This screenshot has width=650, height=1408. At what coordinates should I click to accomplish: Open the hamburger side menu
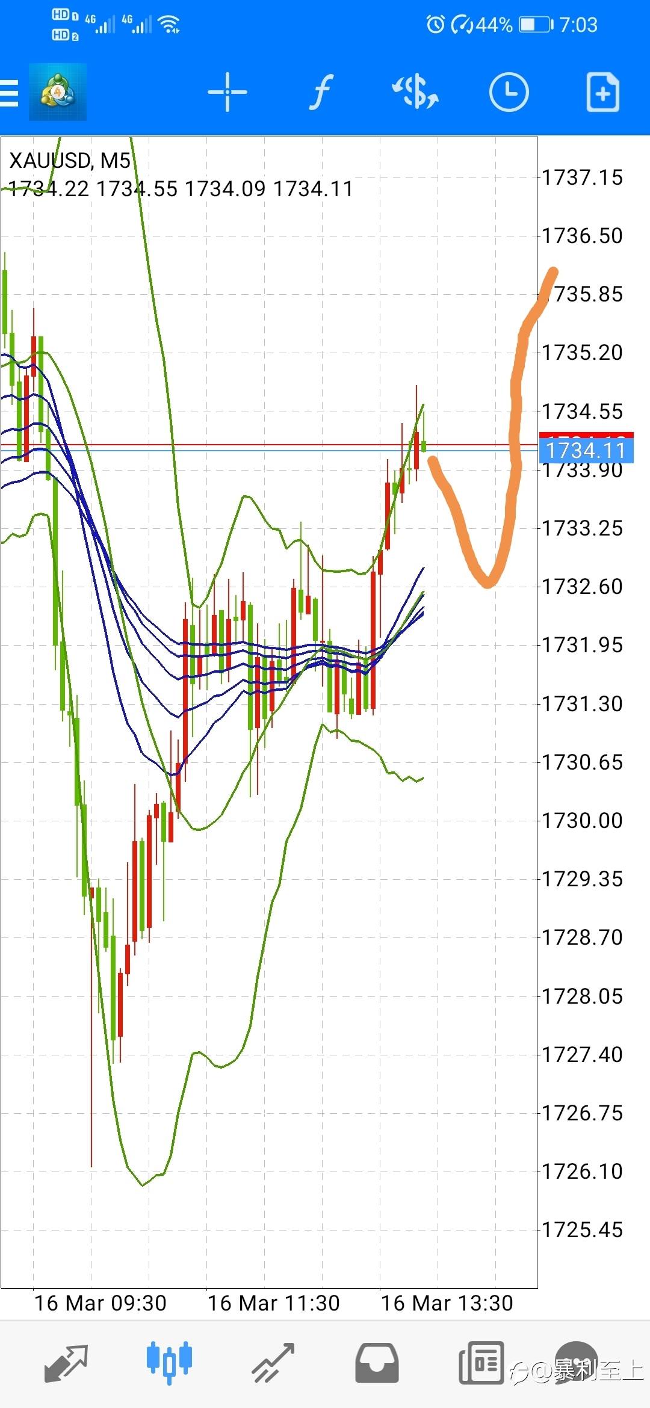tap(8, 93)
